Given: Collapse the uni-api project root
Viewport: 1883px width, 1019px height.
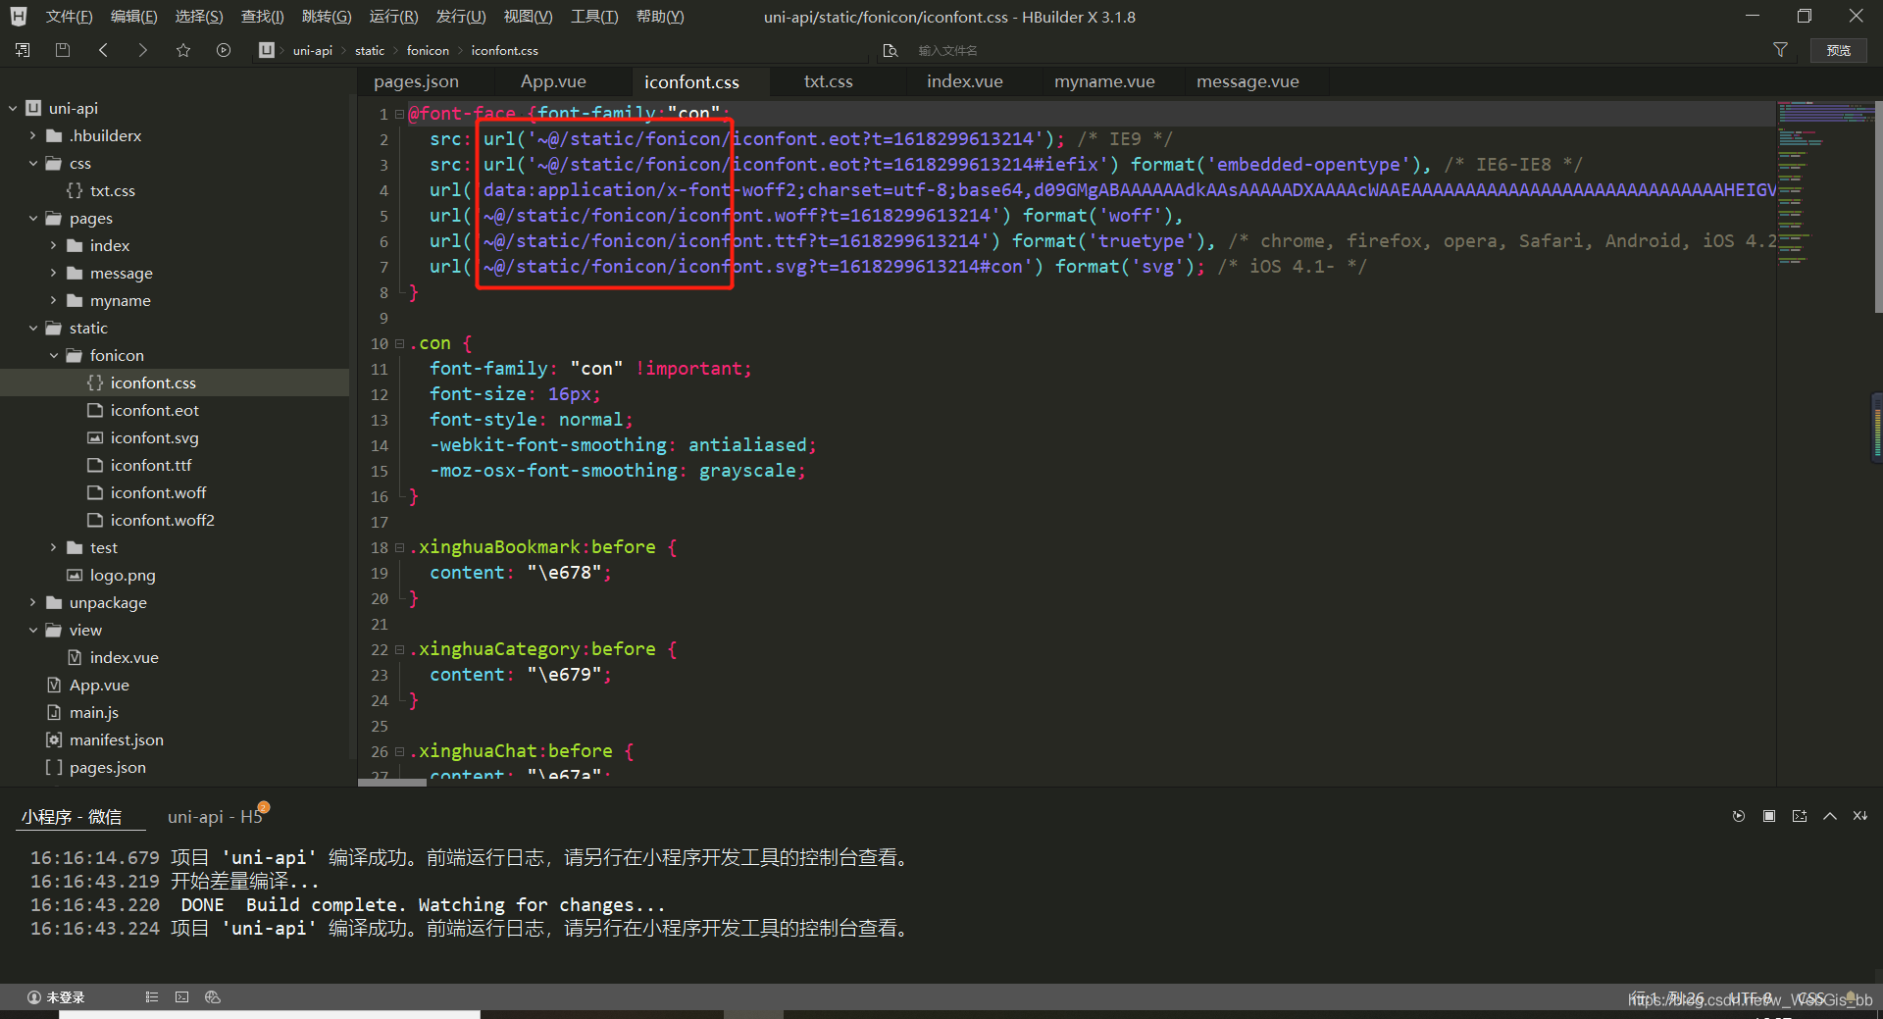Looking at the screenshot, I should point(13,108).
